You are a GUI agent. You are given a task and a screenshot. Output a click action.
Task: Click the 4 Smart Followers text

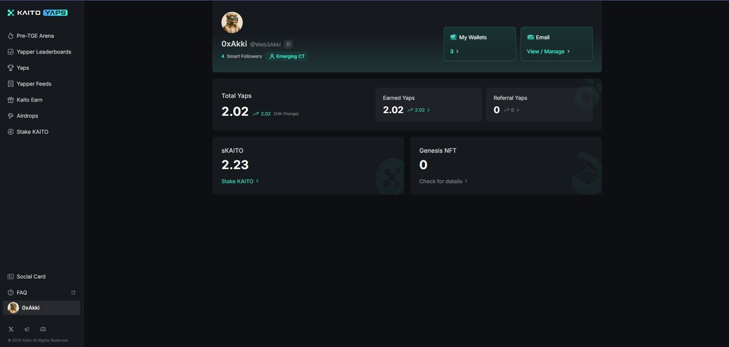coord(241,57)
